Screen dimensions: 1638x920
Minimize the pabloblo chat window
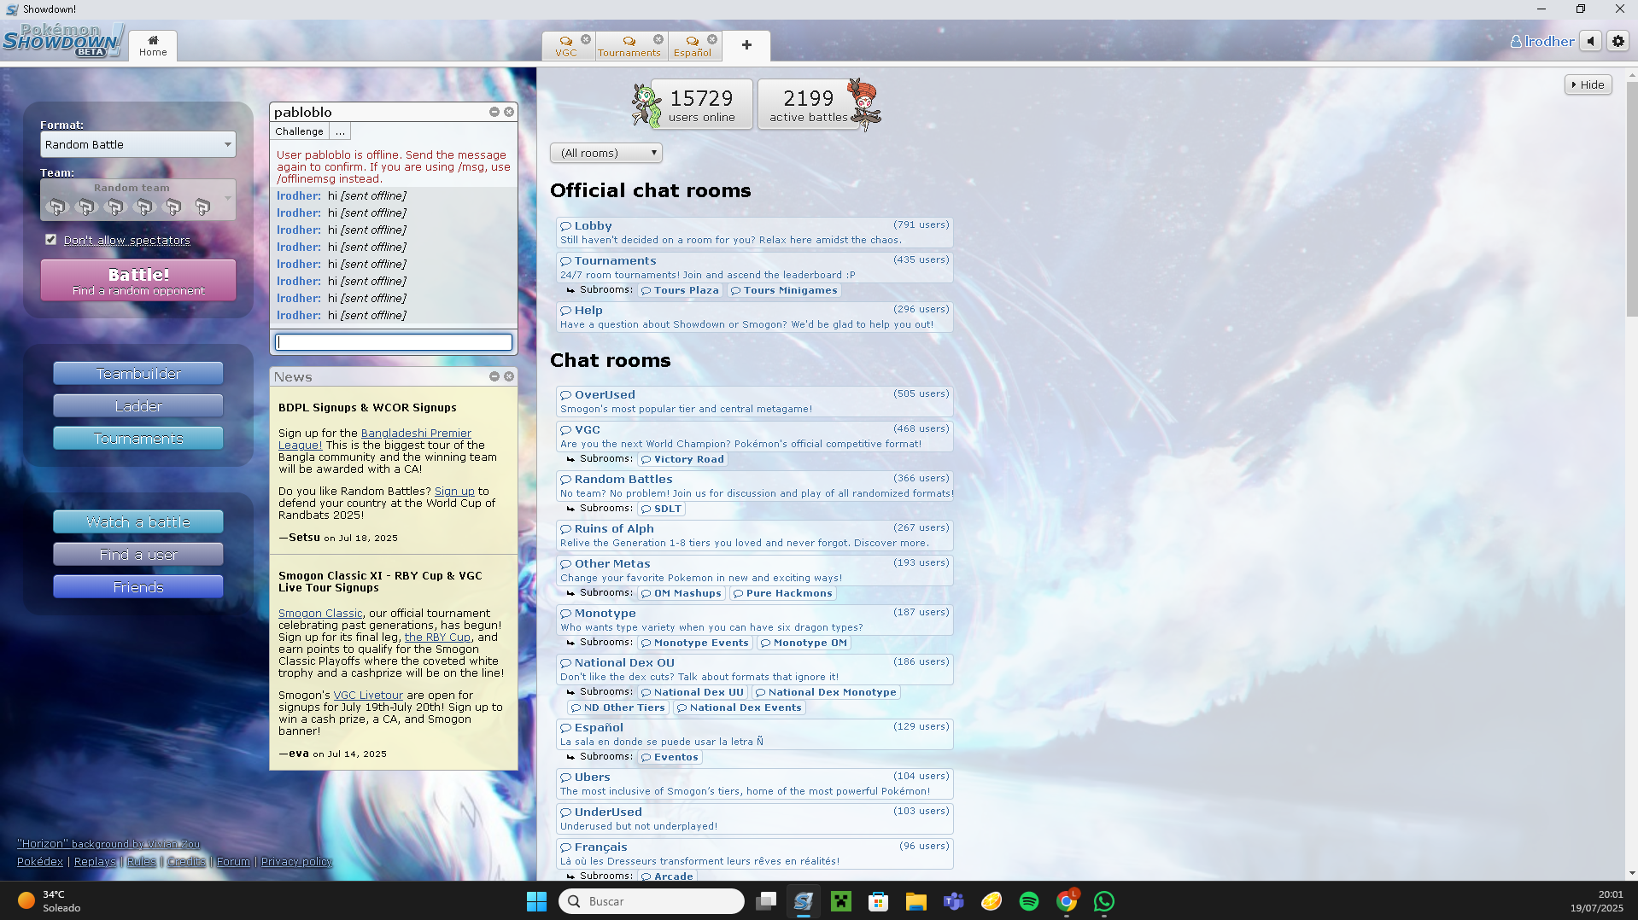[x=494, y=112]
